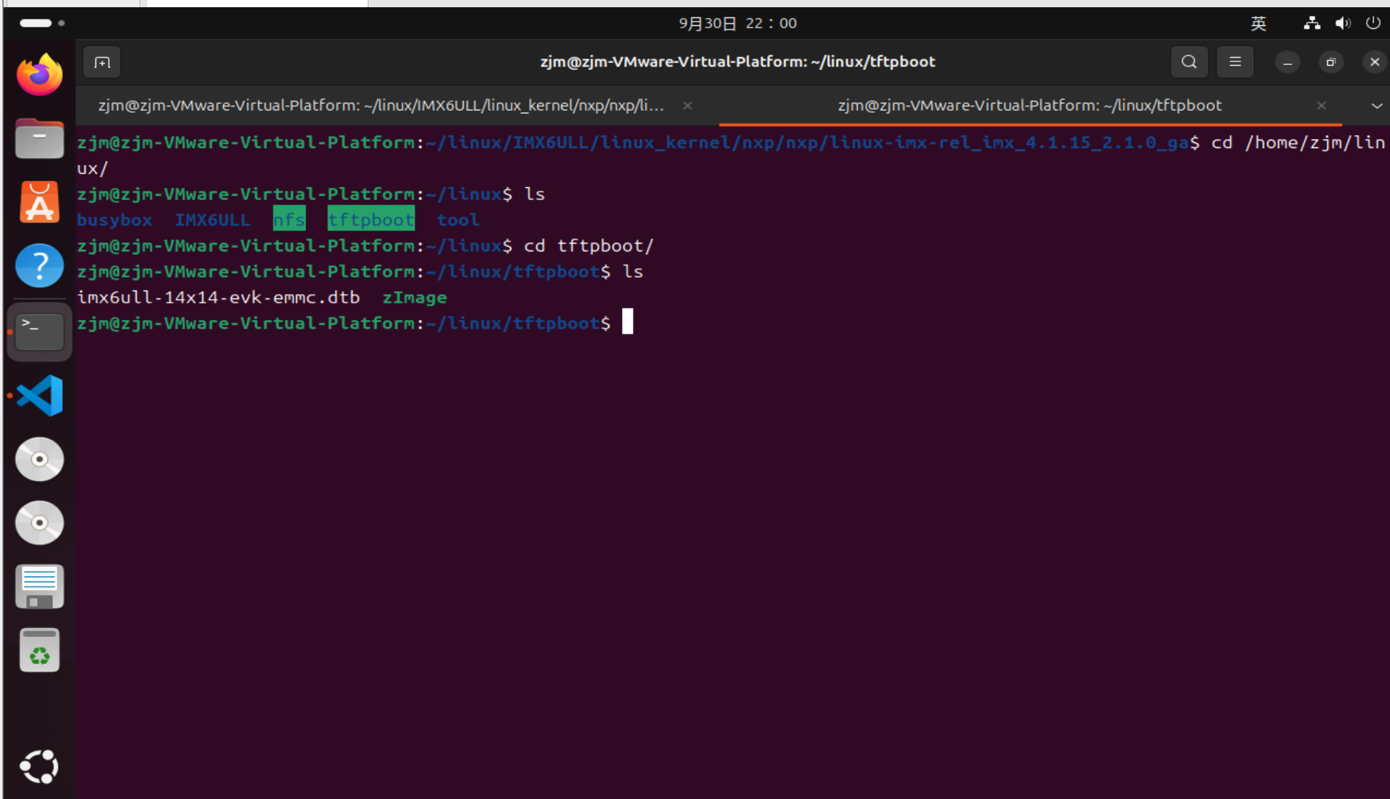Viewport: 1390px width, 799px height.
Task: Open the terminal hamburger menu
Action: [1235, 61]
